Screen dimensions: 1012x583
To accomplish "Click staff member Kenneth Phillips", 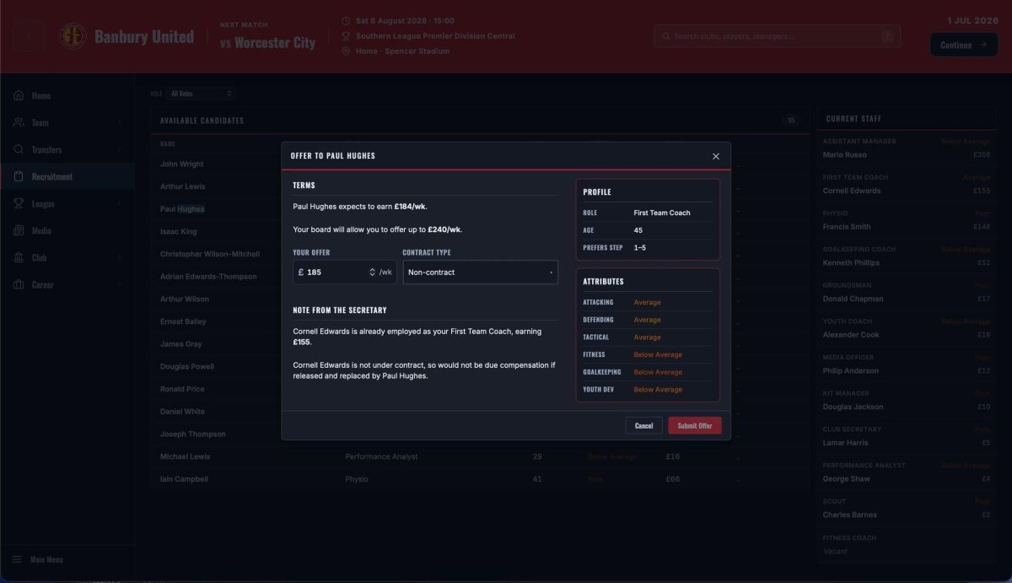I will click(x=851, y=262).
